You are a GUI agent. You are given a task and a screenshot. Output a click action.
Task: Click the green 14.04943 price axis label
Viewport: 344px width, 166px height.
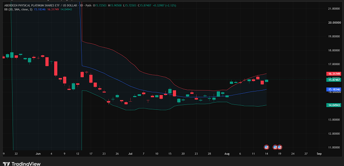[x=333, y=105]
